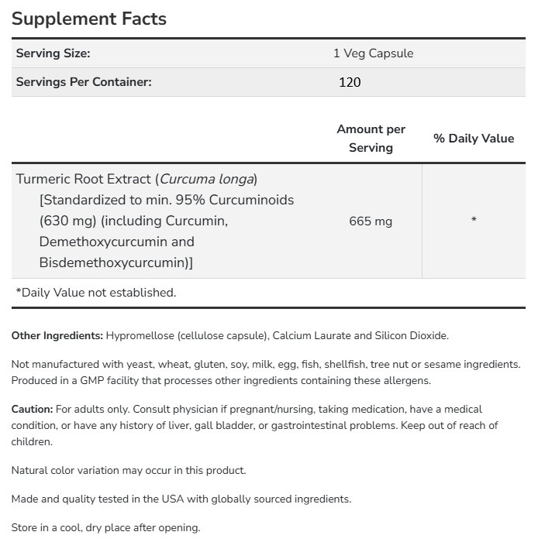This screenshot has width=538, height=542.
Task: Click the Natural color variation note
Action: pyautogui.click(x=128, y=470)
